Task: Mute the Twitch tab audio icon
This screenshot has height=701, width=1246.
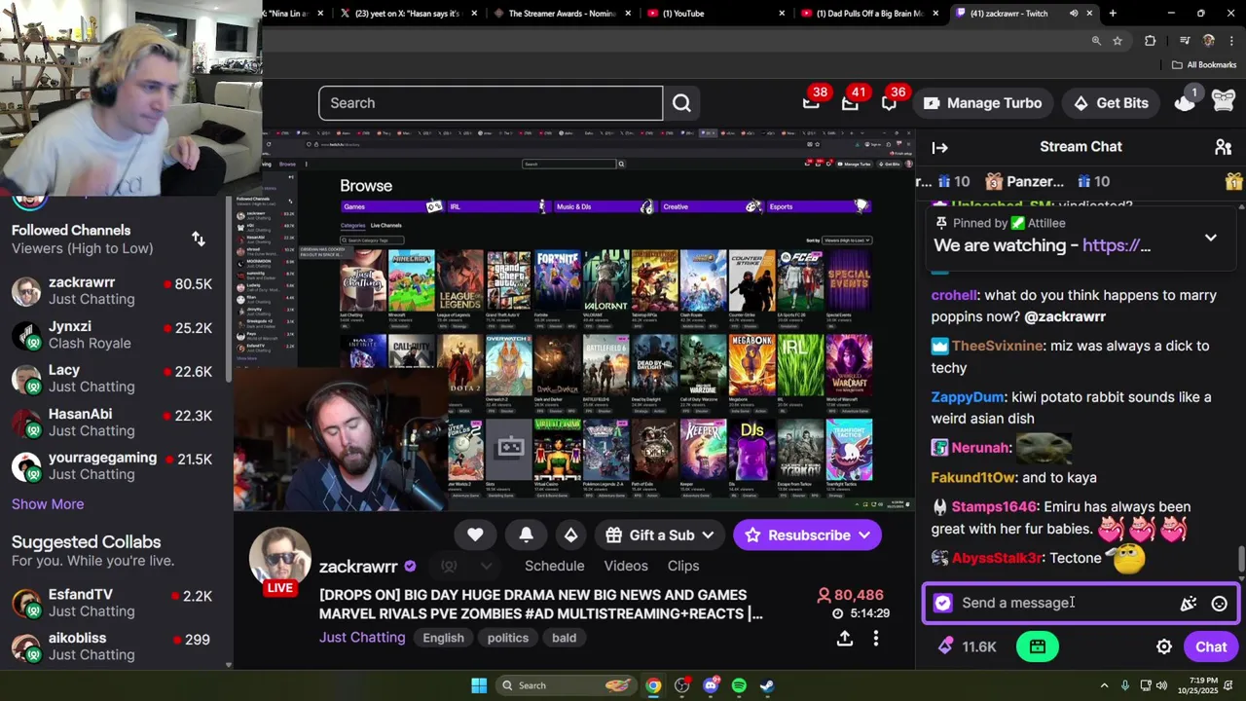Action: (1074, 14)
